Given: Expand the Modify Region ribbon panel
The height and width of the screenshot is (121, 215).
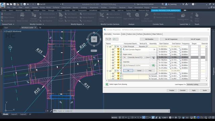Looking at the screenshot, I should pyautogui.click(x=77, y=24).
